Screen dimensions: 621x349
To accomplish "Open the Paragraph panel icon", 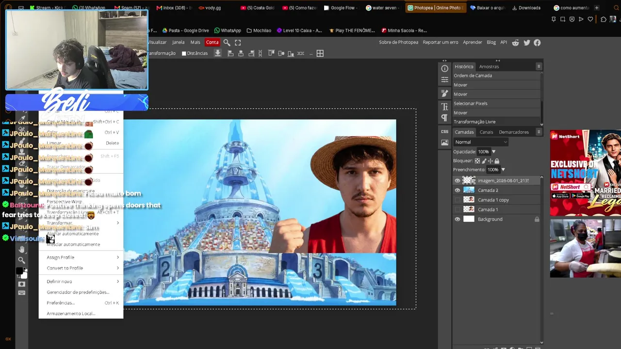I will tap(444, 118).
